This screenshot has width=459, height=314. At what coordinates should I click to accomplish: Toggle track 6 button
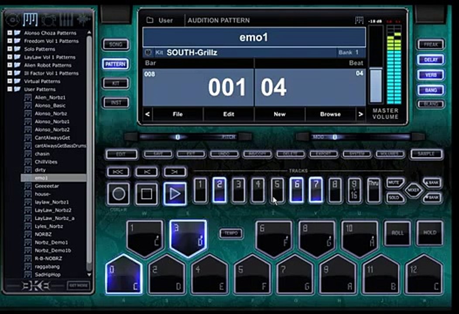pyautogui.click(x=297, y=190)
